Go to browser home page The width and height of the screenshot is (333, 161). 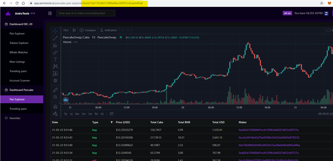(x=24, y=3)
